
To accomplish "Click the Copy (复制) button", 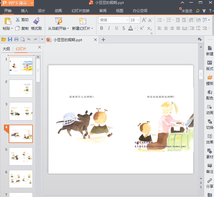I will (22, 28).
